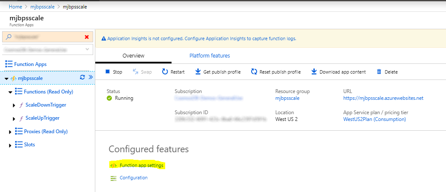This screenshot has height=192, width=446.
Task: Click the search magnifier icon
Action: pos(9,37)
